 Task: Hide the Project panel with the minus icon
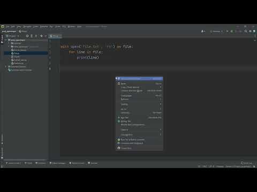(46, 36)
